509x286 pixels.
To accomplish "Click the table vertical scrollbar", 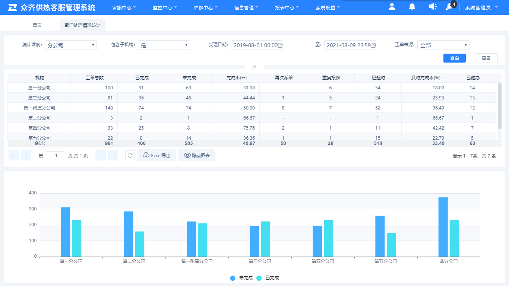I will click(x=500, y=106).
